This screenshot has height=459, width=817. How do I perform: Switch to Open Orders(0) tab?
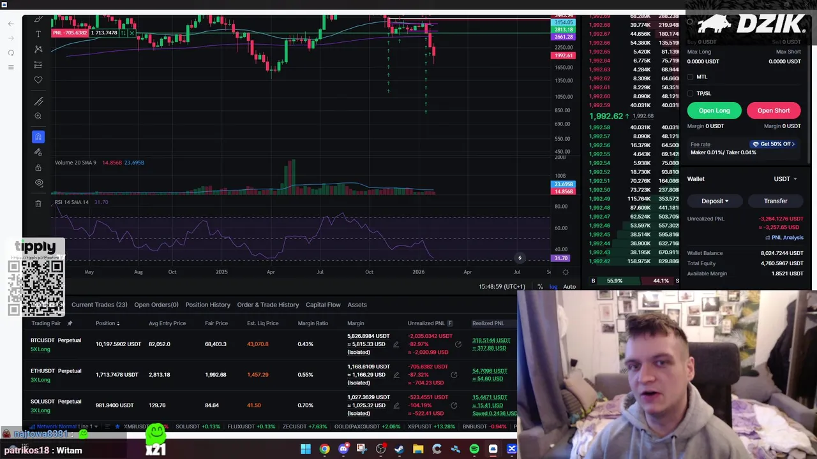[156, 305]
